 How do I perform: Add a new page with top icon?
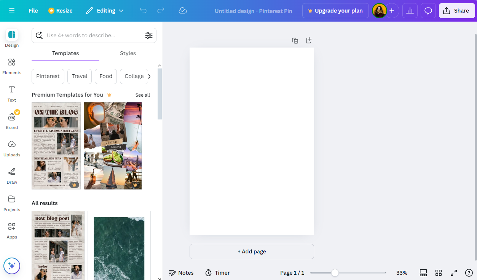pyautogui.click(x=309, y=40)
